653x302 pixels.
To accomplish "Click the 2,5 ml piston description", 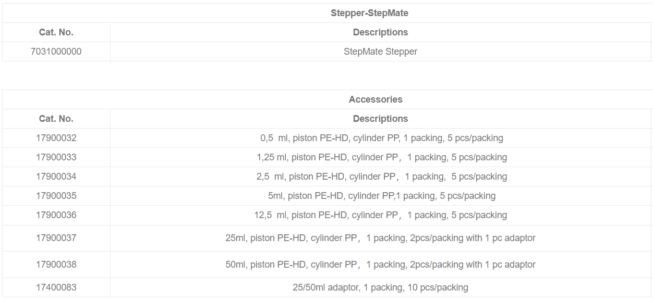I will (x=381, y=177).
